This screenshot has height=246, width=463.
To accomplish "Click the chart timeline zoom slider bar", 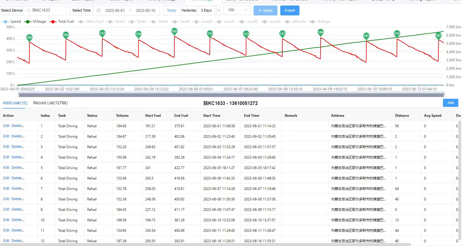I will [x=231, y=94].
